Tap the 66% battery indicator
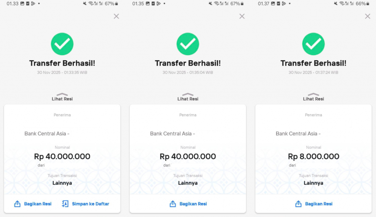Screen dimensions: 376x217 [x=363, y=4]
